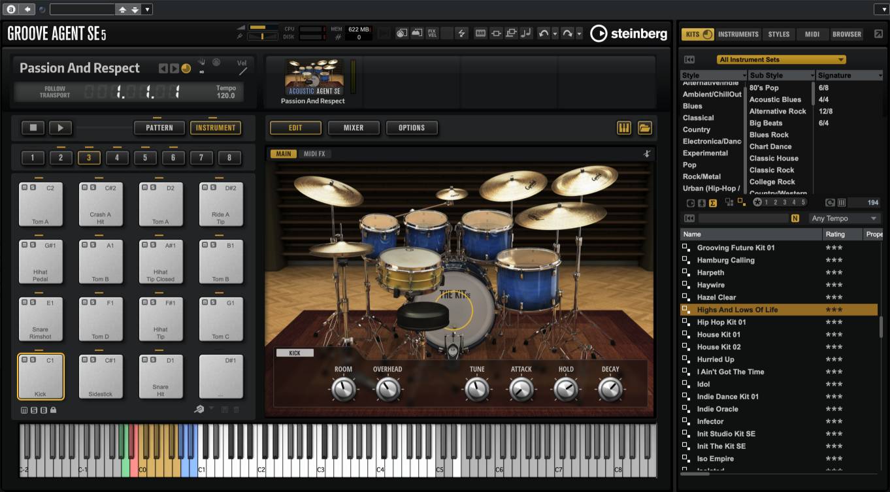Screen dimensions: 890x492
Task: Open the OPTIONS page
Action: click(412, 128)
